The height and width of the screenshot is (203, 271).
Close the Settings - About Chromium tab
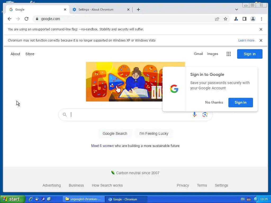128,10
